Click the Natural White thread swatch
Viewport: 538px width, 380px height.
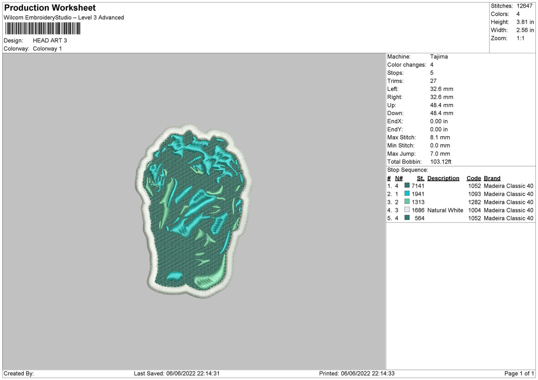coord(406,210)
